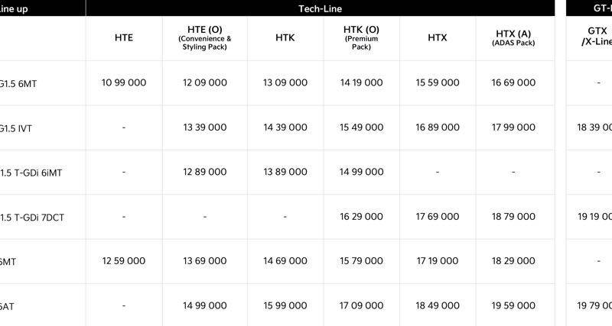This screenshot has width=612, height=326.
Task: Click the HTE (O) Convenience & Styling Pack header
Action: 205,37
